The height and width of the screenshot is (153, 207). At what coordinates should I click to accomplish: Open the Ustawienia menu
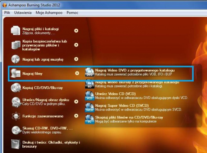(23, 13)
